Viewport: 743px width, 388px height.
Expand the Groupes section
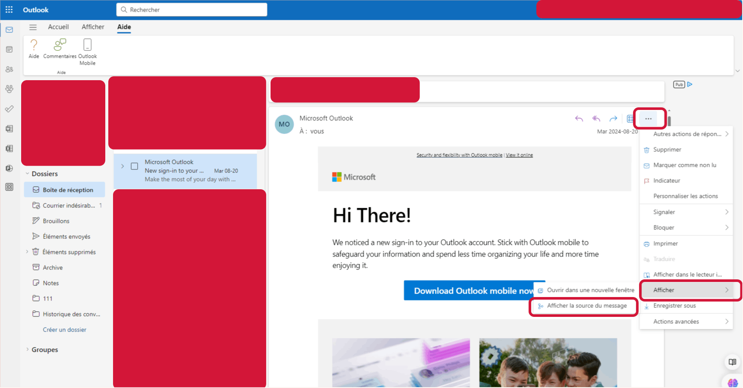pyautogui.click(x=27, y=350)
